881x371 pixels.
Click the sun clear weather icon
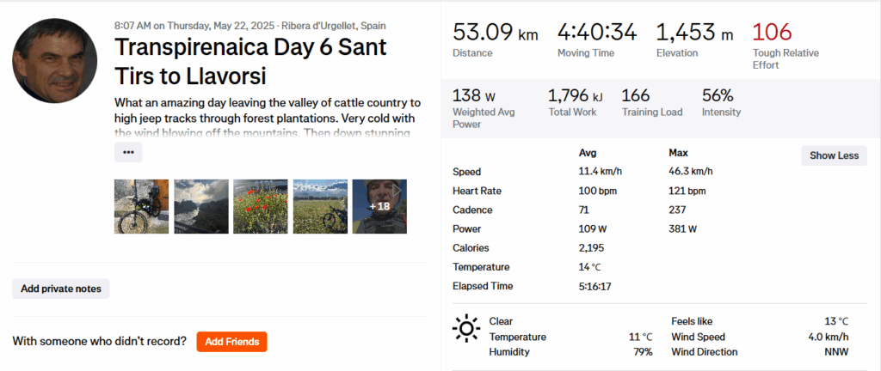466,329
